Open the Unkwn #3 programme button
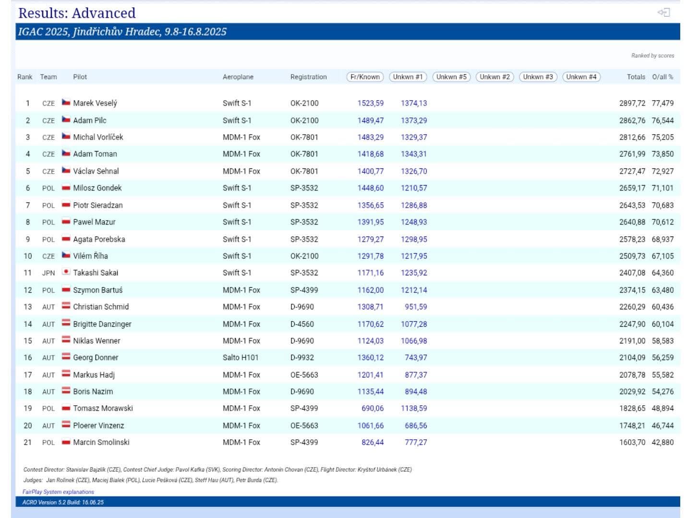 pyautogui.click(x=538, y=77)
